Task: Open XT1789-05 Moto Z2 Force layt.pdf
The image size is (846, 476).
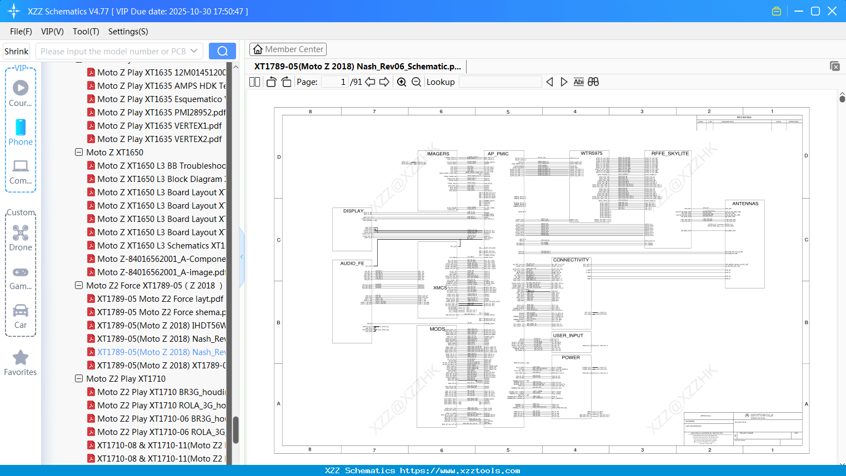Action: [x=160, y=298]
